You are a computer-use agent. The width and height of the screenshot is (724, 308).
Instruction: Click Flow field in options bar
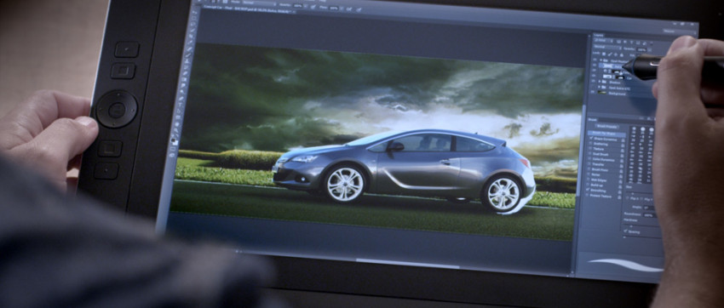(334, 8)
